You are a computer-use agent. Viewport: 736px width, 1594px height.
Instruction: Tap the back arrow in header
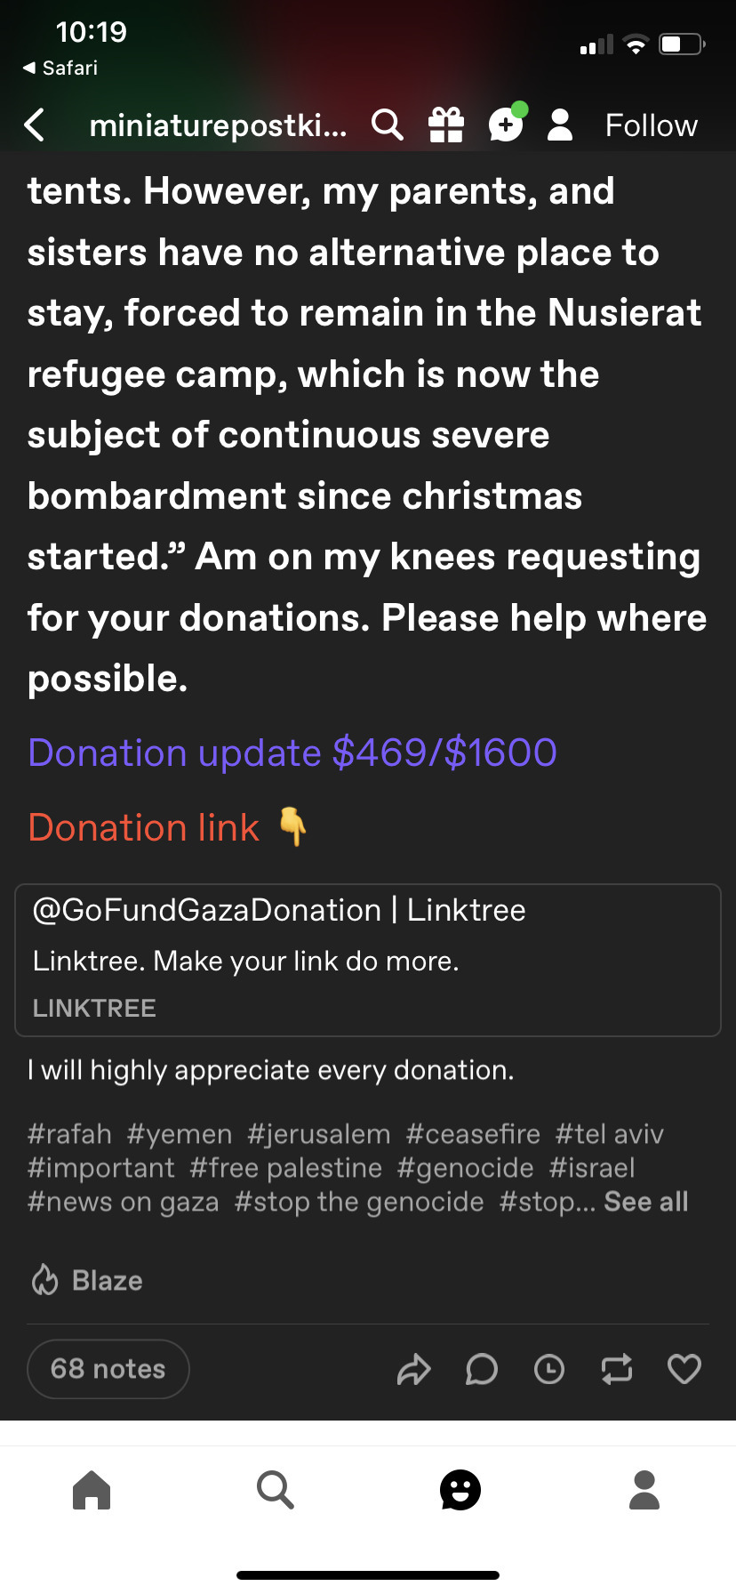[35, 125]
